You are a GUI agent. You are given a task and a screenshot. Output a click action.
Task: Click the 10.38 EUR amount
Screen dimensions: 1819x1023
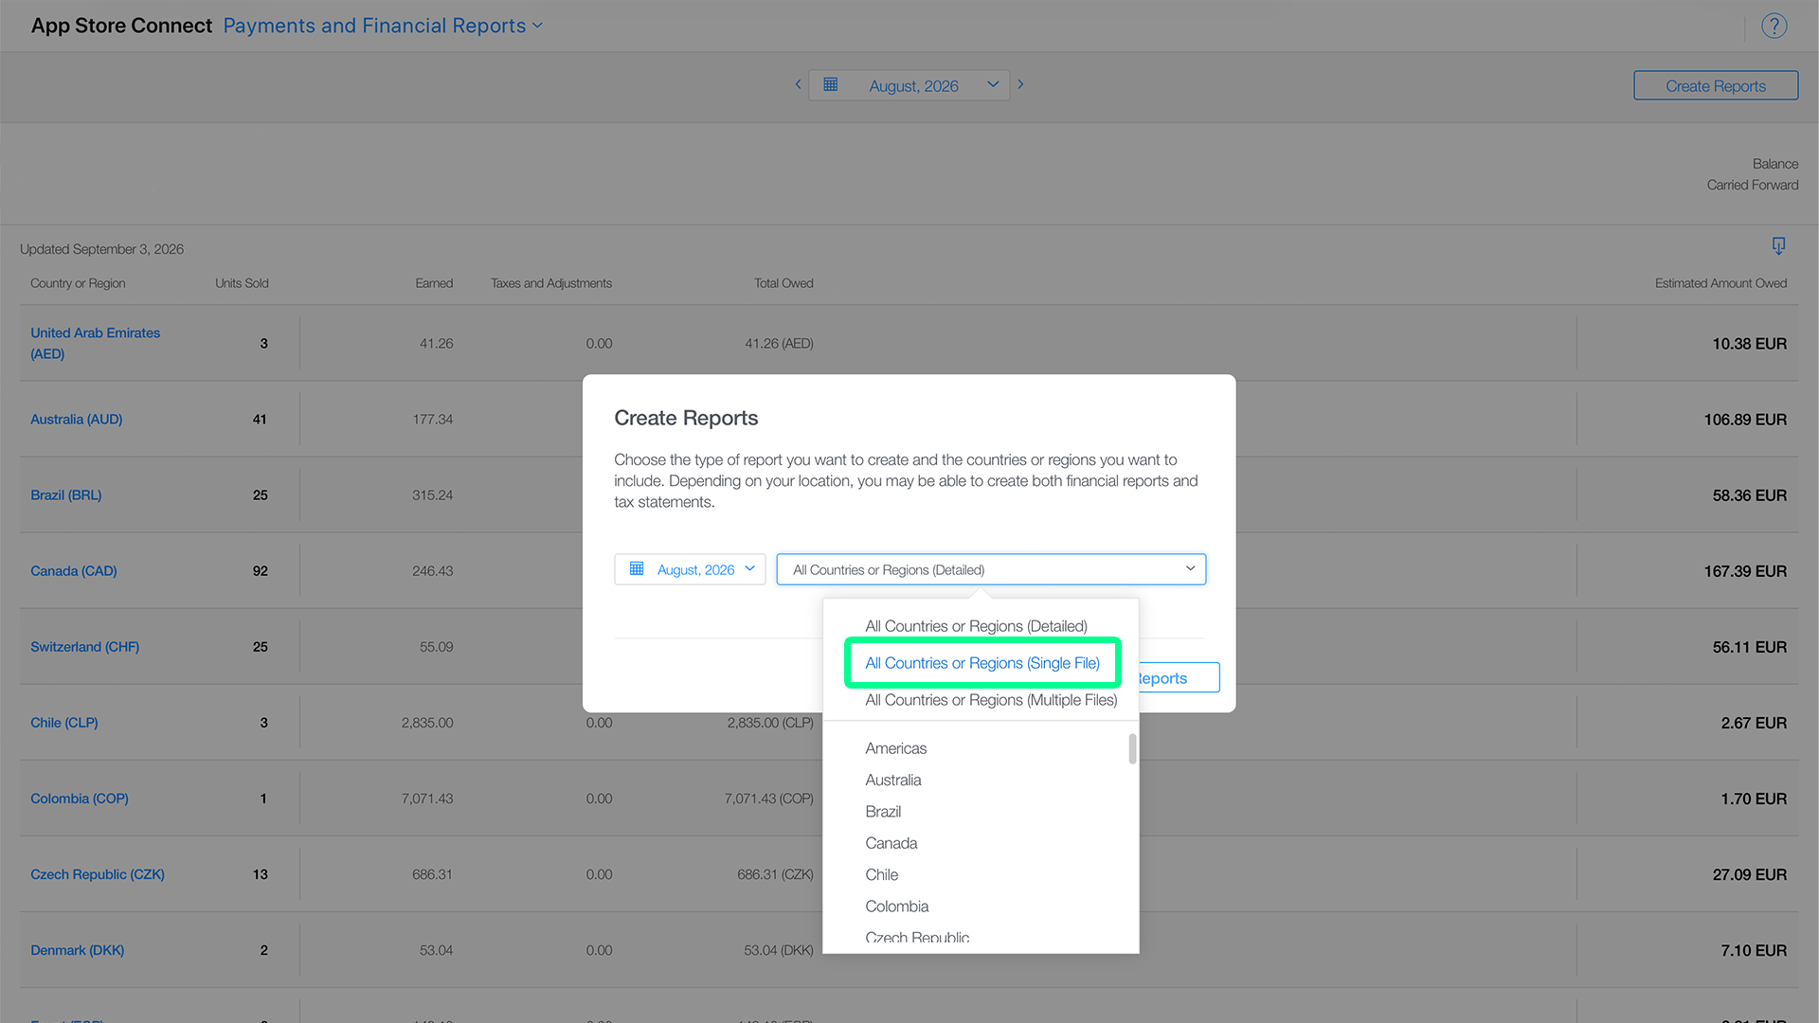tap(1749, 343)
